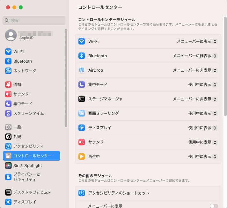
Task: Open ディスプレイ sun icon in sidebar
Action: point(8,202)
